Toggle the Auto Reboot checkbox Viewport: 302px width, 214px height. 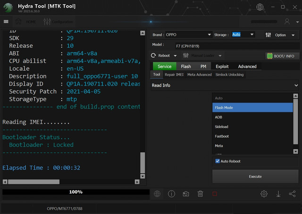pyautogui.click(x=218, y=161)
